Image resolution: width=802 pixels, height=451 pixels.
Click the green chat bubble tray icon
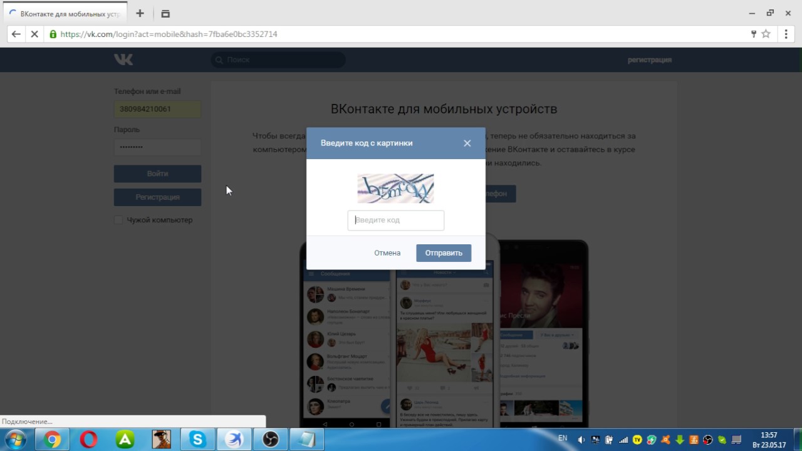point(722,440)
